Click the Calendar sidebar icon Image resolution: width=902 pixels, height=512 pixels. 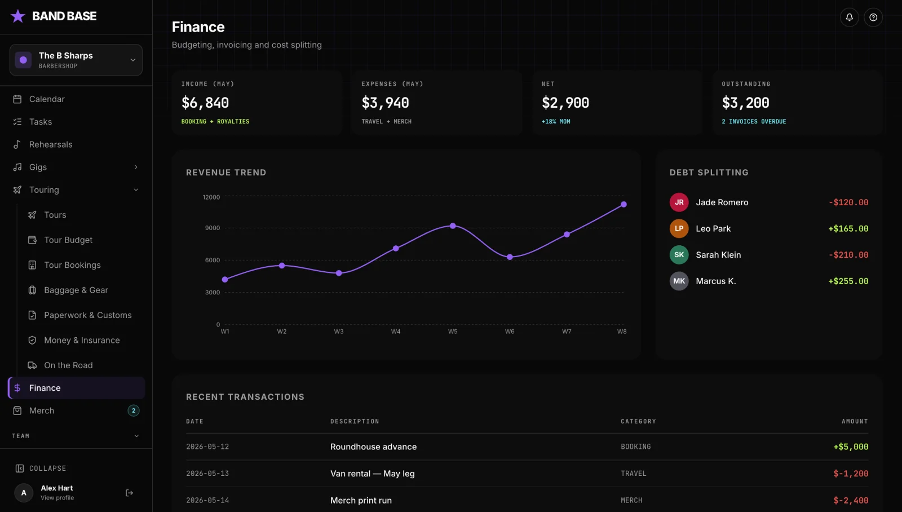(17, 99)
